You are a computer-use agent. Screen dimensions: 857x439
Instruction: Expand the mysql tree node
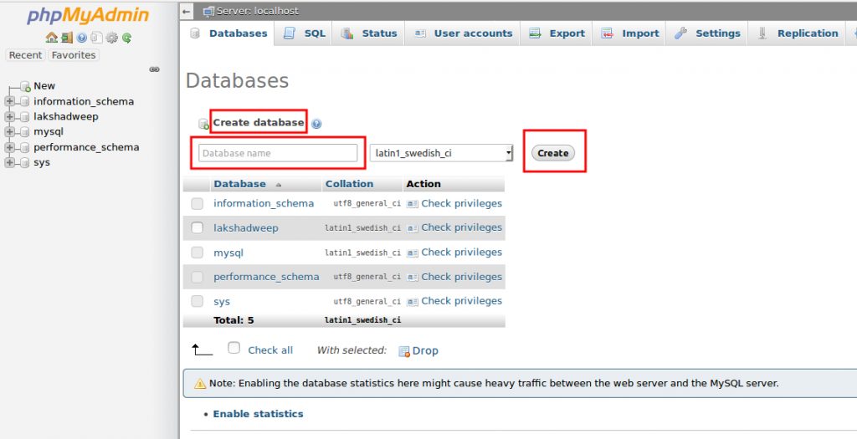tap(9, 132)
